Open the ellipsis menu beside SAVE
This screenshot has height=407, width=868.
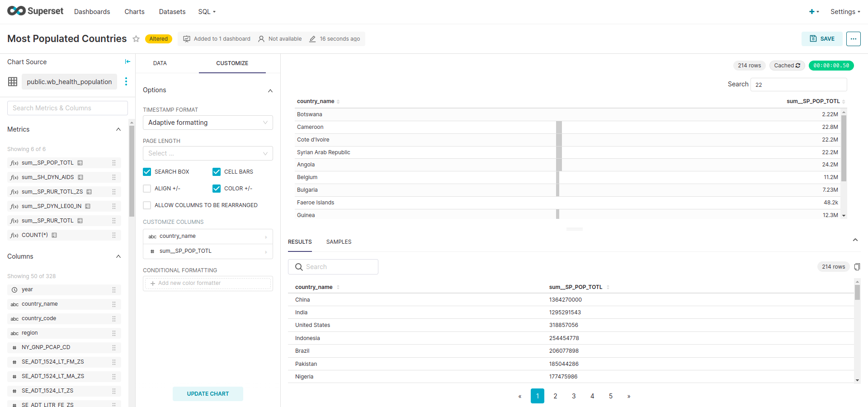(853, 39)
